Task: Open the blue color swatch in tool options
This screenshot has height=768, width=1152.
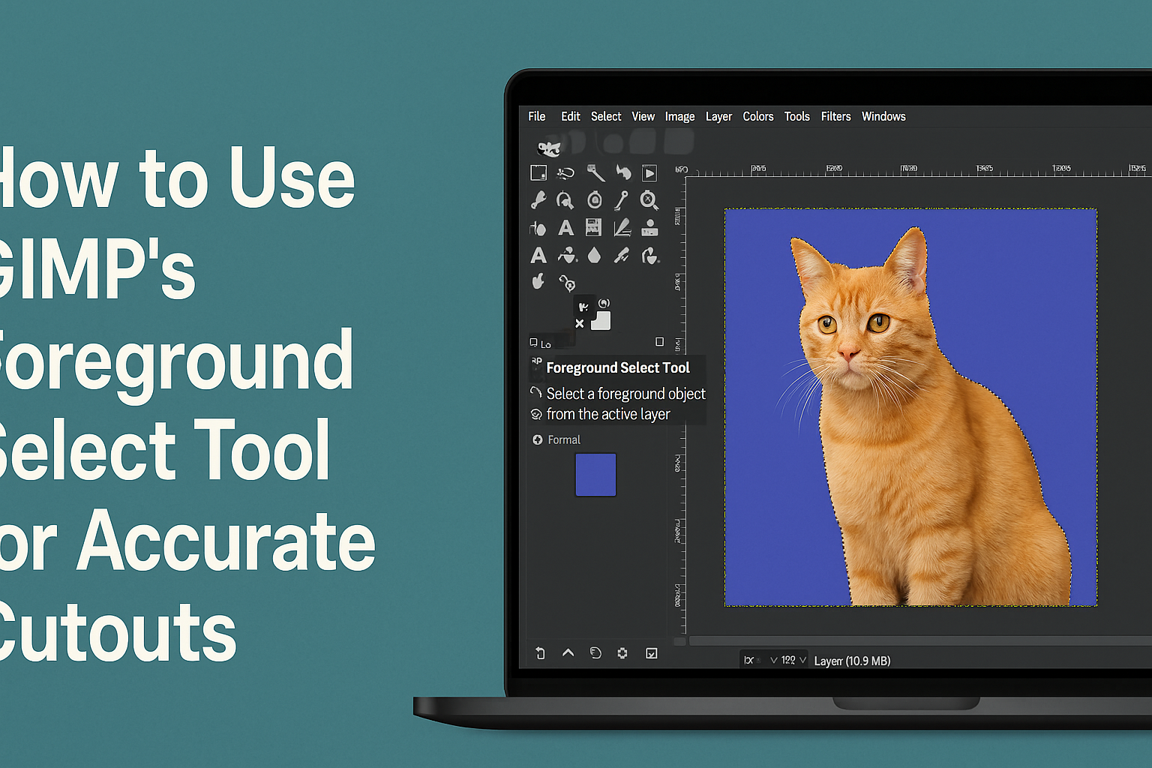Action: coord(595,475)
